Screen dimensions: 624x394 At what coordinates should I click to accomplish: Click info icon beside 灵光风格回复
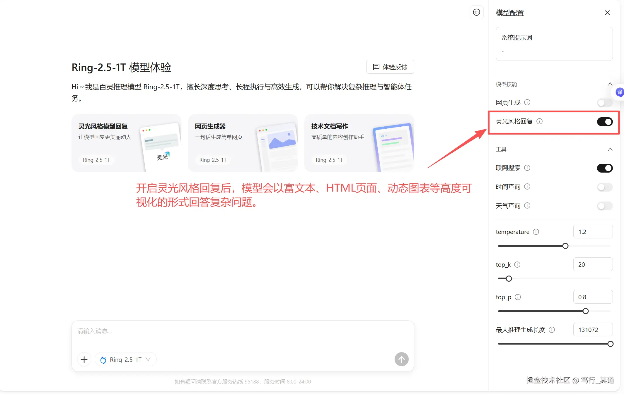[x=539, y=121]
